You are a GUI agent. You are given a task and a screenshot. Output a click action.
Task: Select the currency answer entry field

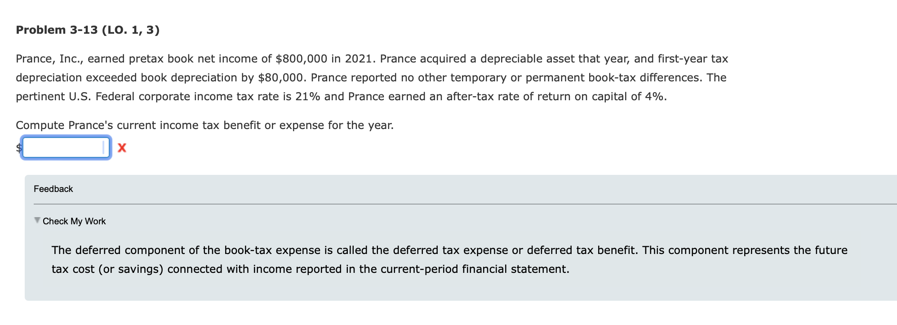point(65,147)
